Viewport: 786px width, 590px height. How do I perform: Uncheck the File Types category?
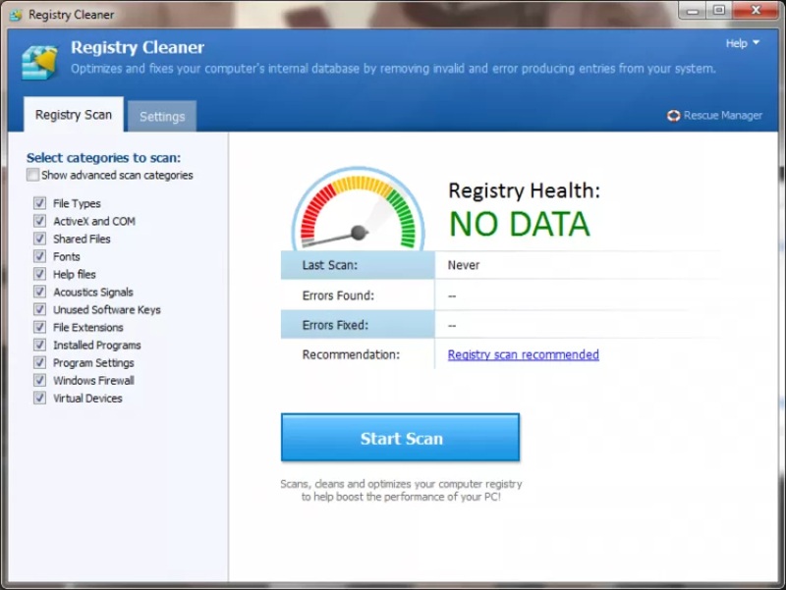click(x=40, y=203)
